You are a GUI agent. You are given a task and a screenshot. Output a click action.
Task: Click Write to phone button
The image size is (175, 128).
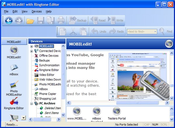[116, 20]
